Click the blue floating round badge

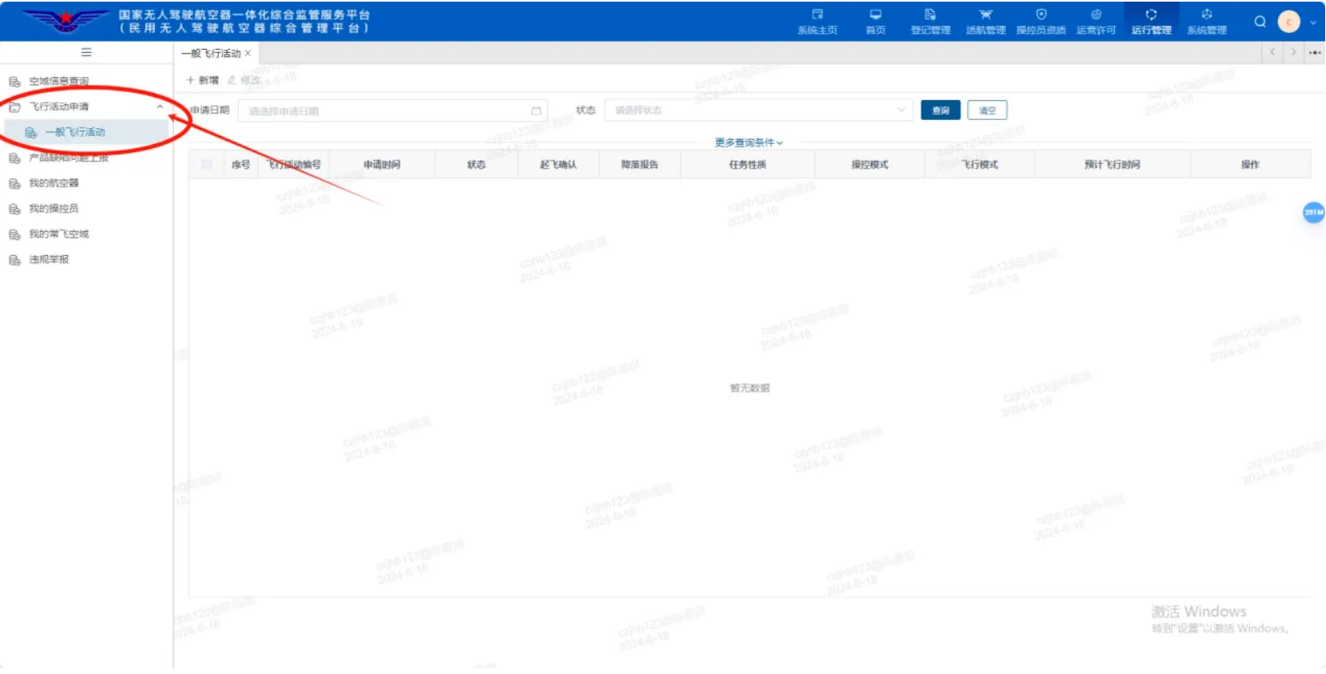1314,213
